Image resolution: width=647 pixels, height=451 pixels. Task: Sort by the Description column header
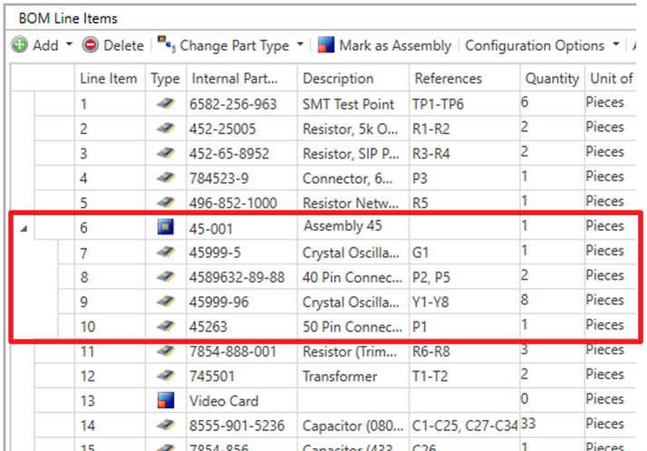click(x=338, y=79)
